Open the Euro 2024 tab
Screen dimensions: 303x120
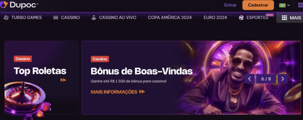(x=215, y=18)
